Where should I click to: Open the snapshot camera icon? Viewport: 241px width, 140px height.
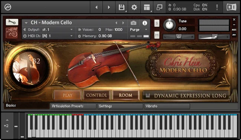pyautogui.click(x=133, y=23)
